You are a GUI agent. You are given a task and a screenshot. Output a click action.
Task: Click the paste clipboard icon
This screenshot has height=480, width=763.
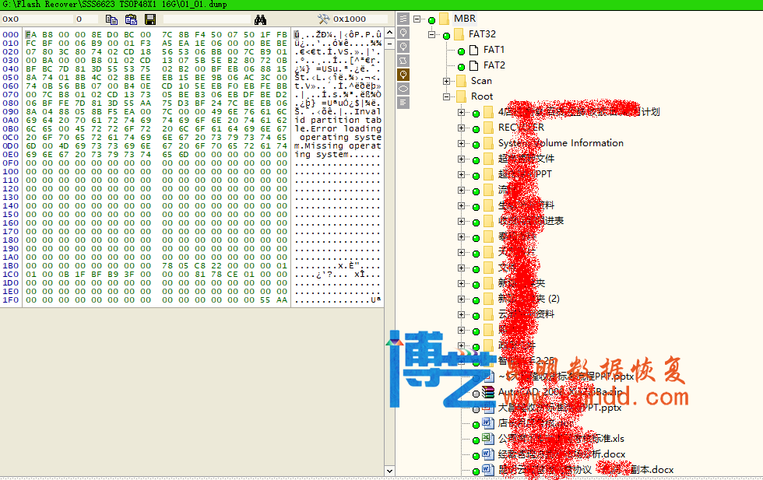131,19
